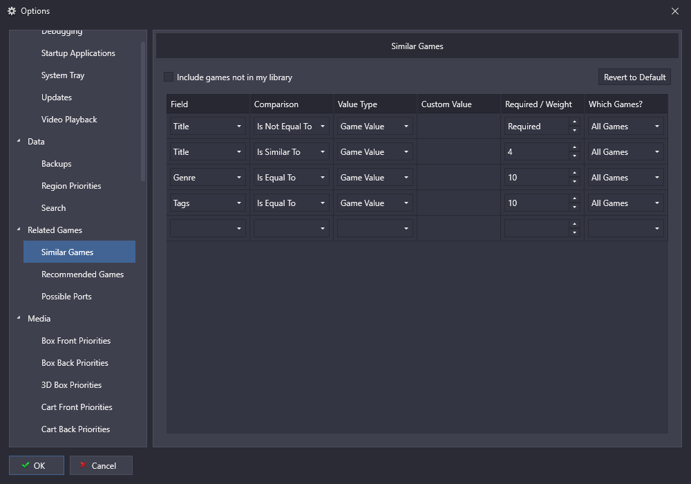Click the Required / Weight column header

click(x=542, y=104)
